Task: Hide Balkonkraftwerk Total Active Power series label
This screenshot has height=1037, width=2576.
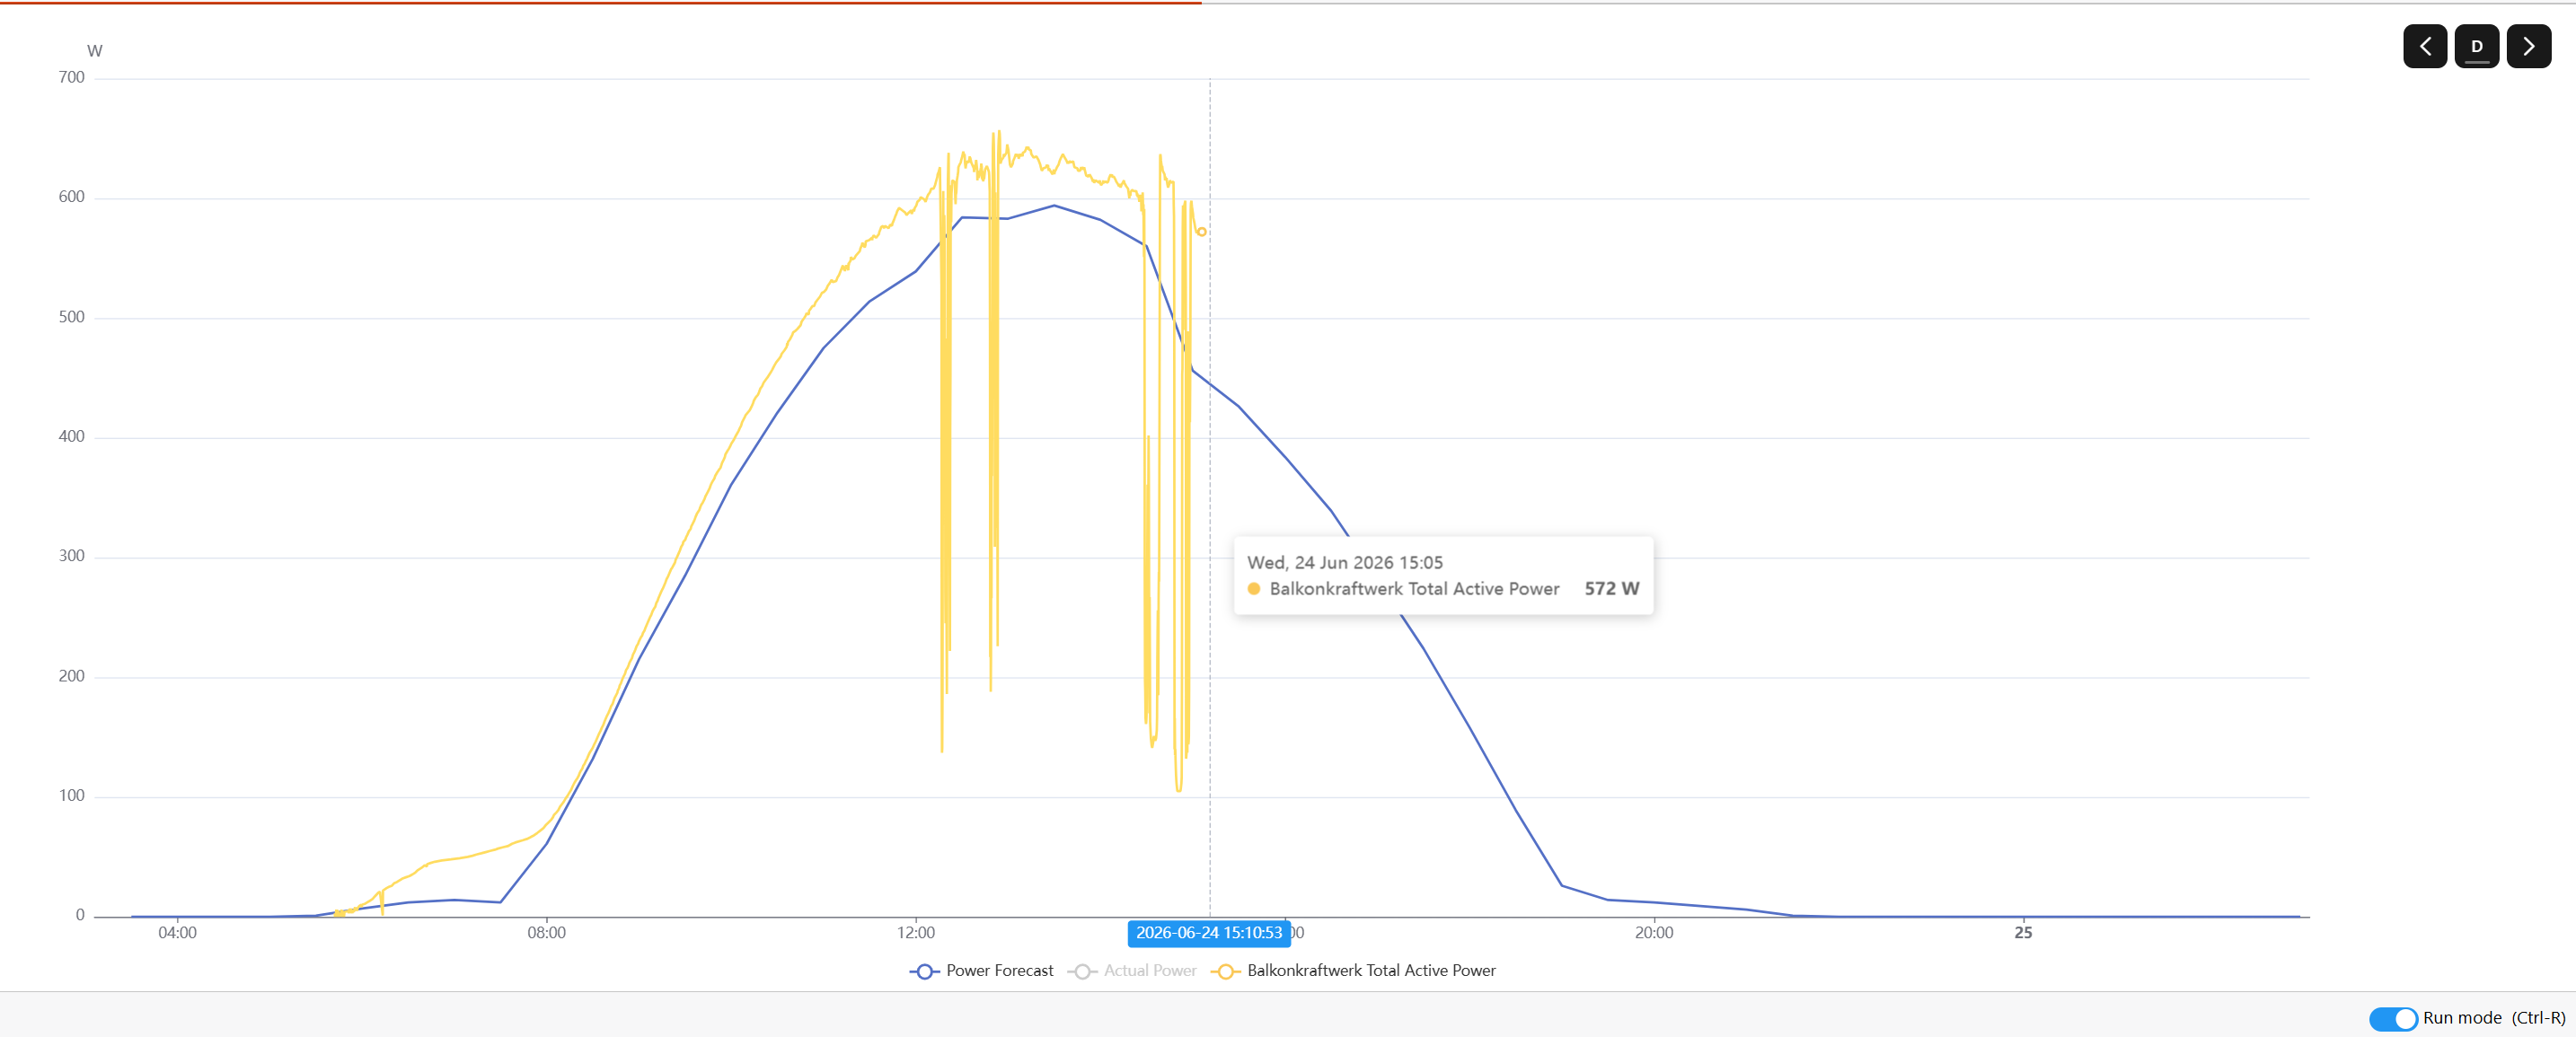Action: pos(1371,971)
